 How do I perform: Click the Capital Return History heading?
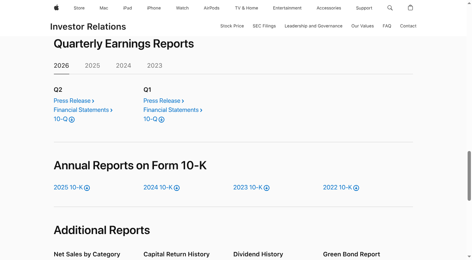coord(177,254)
